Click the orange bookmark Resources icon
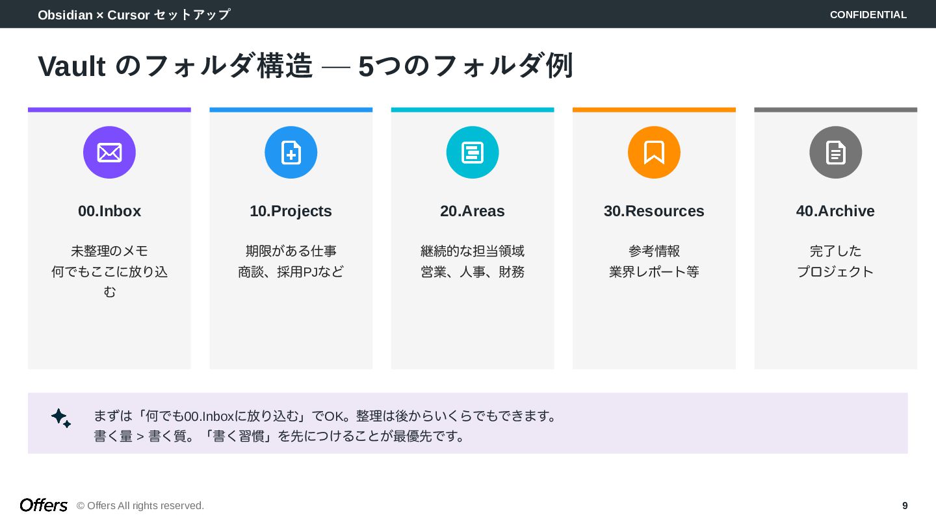 [654, 153]
